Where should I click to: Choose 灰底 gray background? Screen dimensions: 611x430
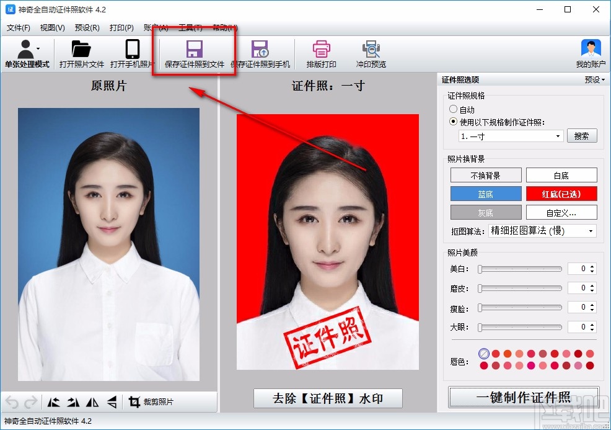(486, 213)
